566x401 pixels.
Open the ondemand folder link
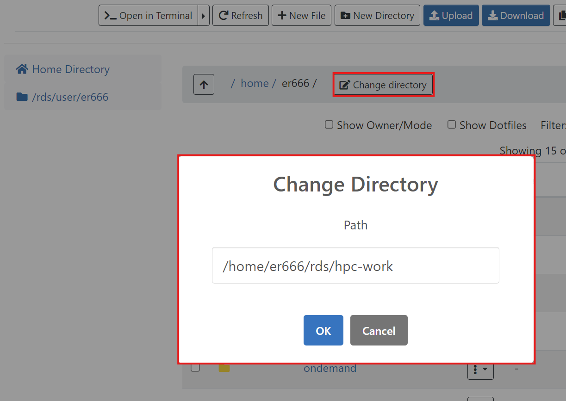tap(330, 369)
